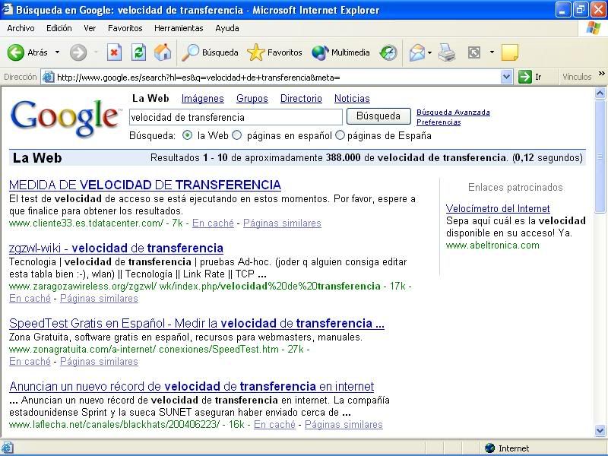Open 'MEDIDA DE VELOCIDAD DE TRANSFERENCIA' result
The image size is (608, 456).
click(x=145, y=185)
